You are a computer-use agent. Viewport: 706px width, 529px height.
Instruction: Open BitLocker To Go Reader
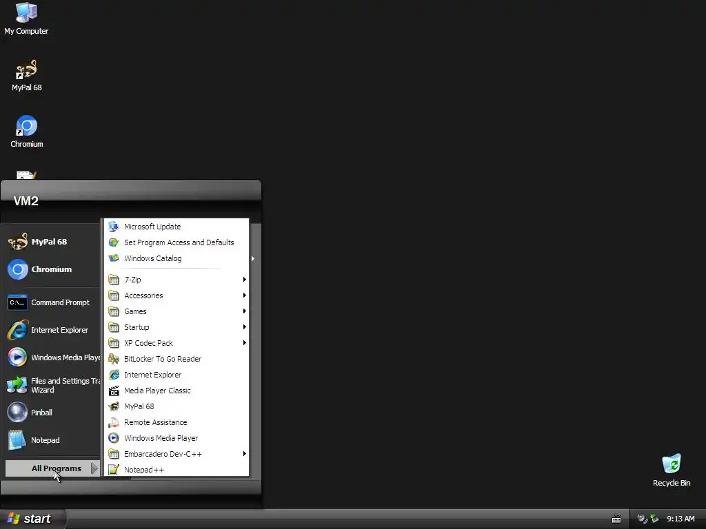pos(176,359)
